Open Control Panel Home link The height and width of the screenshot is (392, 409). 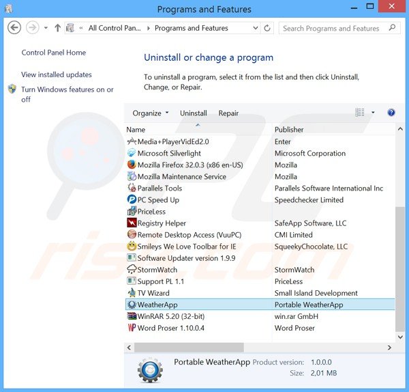[53, 53]
